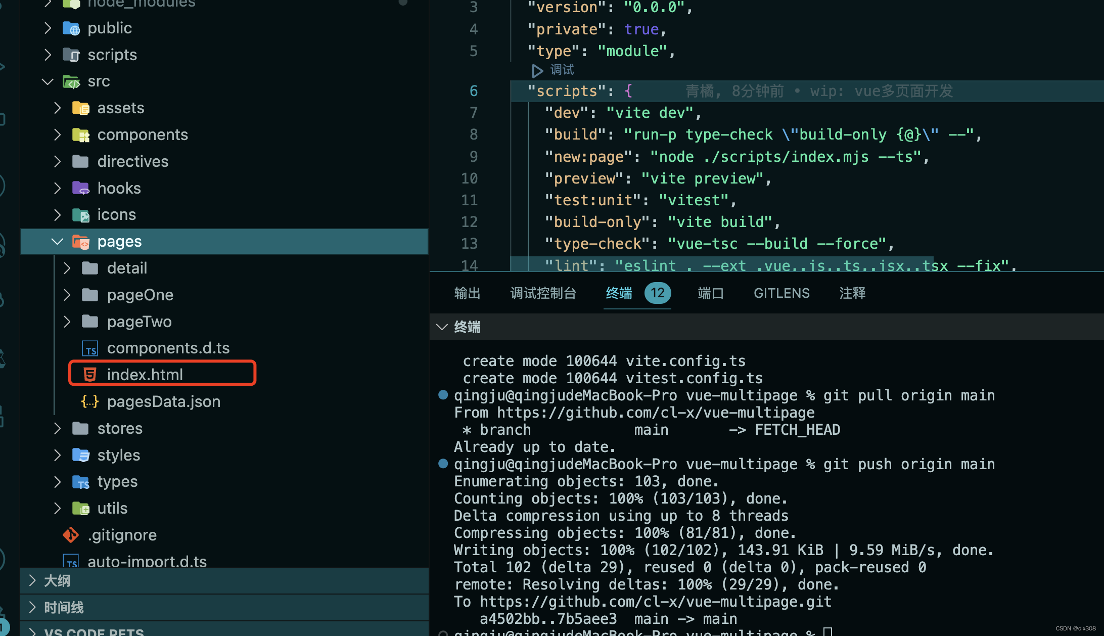Viewport: 1104px width, 636px height.
Task: Select the 终端 terminal tab
Action: click(x=619, y=293)
